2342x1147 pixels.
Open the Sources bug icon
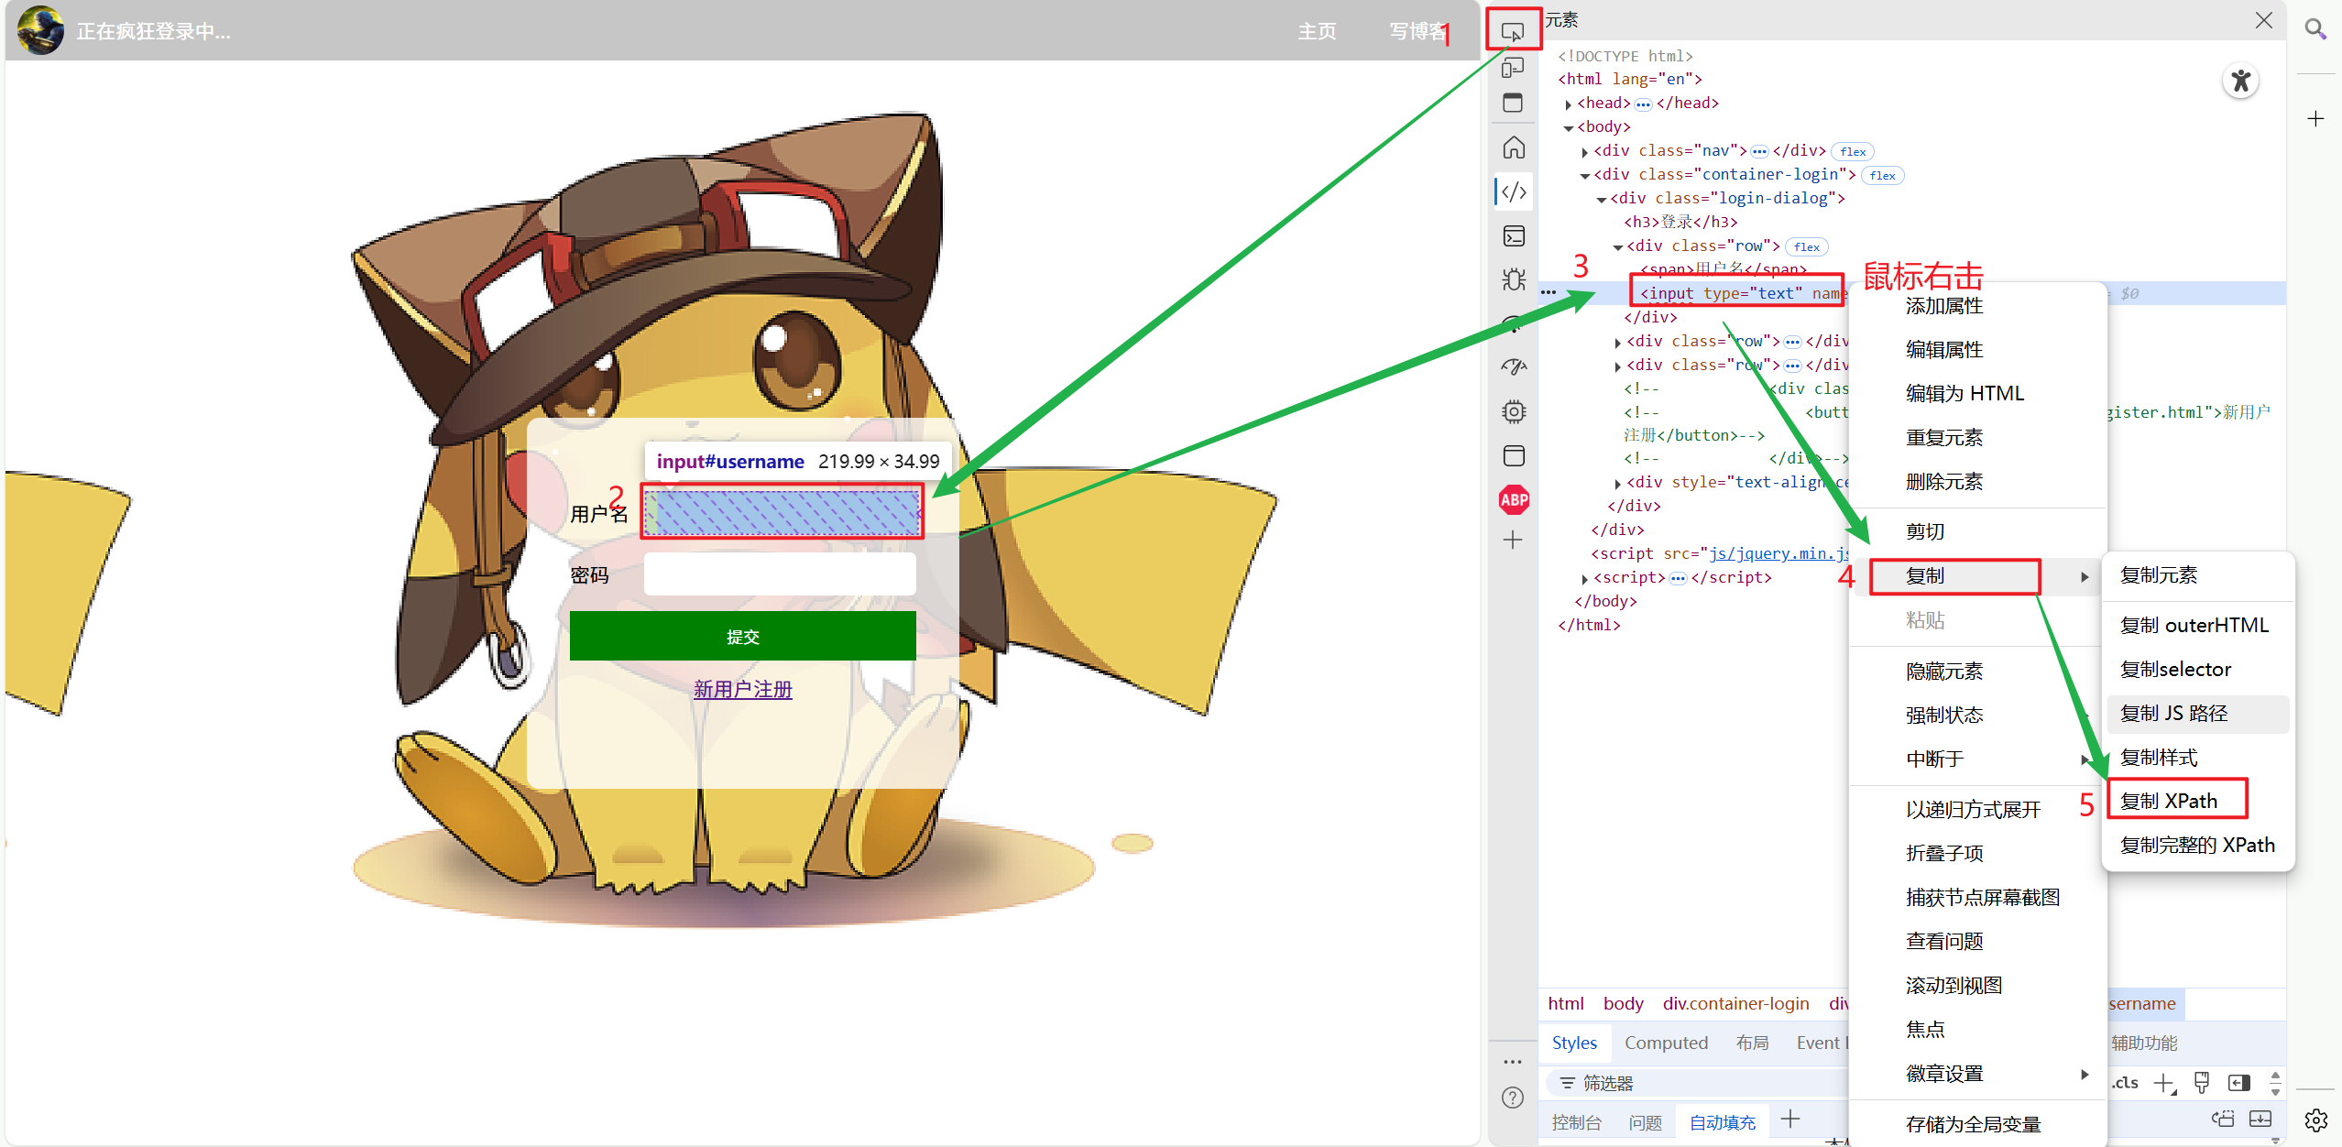(1514, 279)
